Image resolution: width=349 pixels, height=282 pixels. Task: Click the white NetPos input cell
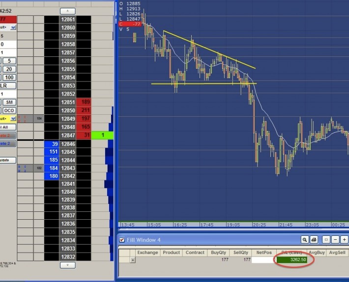[x=264, y=260]
